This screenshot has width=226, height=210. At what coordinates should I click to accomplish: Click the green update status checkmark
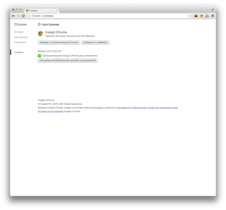click(40, 56)
